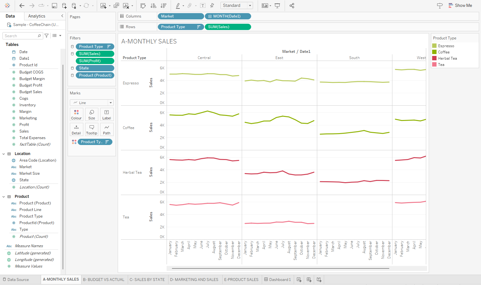Open Show/Hide cards icon
This screenshot has height=285, width=481.
tap(265, 6)
